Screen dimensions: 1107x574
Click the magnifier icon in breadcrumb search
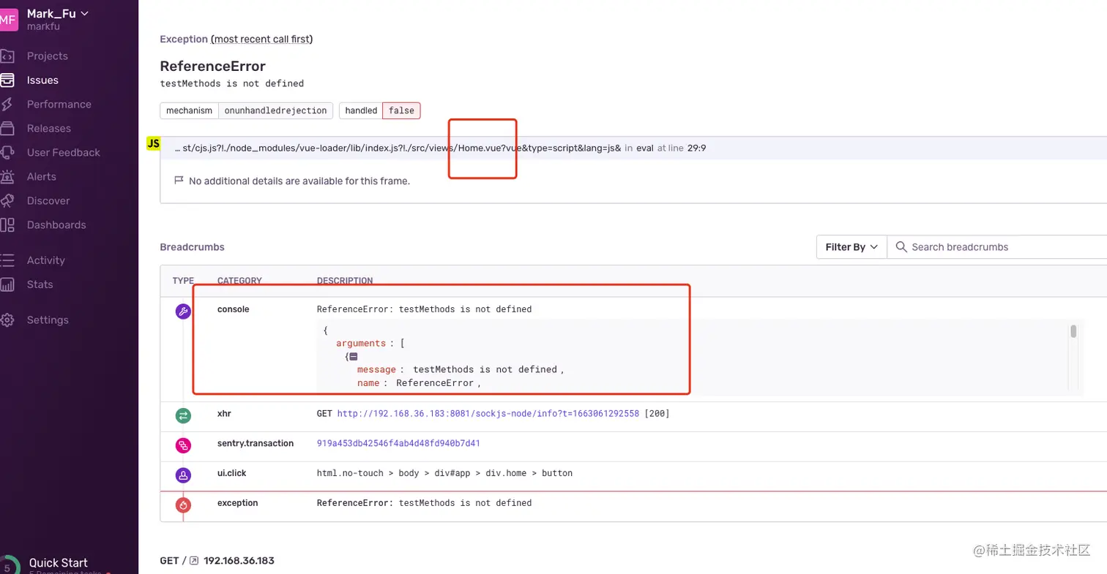pyautogui.click(x=902, y=247)
